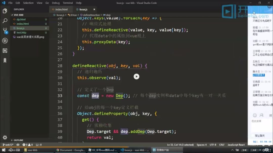Open the 03_手写vue源码.md taskbar item

pos(103,150)
